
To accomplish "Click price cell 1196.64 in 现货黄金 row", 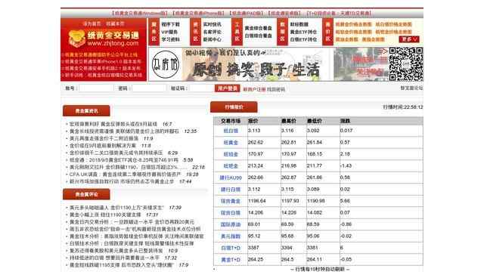I will [257, 201].
